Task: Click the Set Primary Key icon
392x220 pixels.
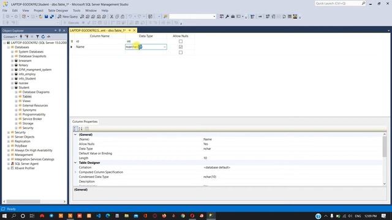Action: point(260,16)
